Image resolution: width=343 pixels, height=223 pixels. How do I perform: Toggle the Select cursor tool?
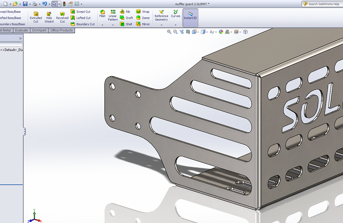click(x=54, y=4)
